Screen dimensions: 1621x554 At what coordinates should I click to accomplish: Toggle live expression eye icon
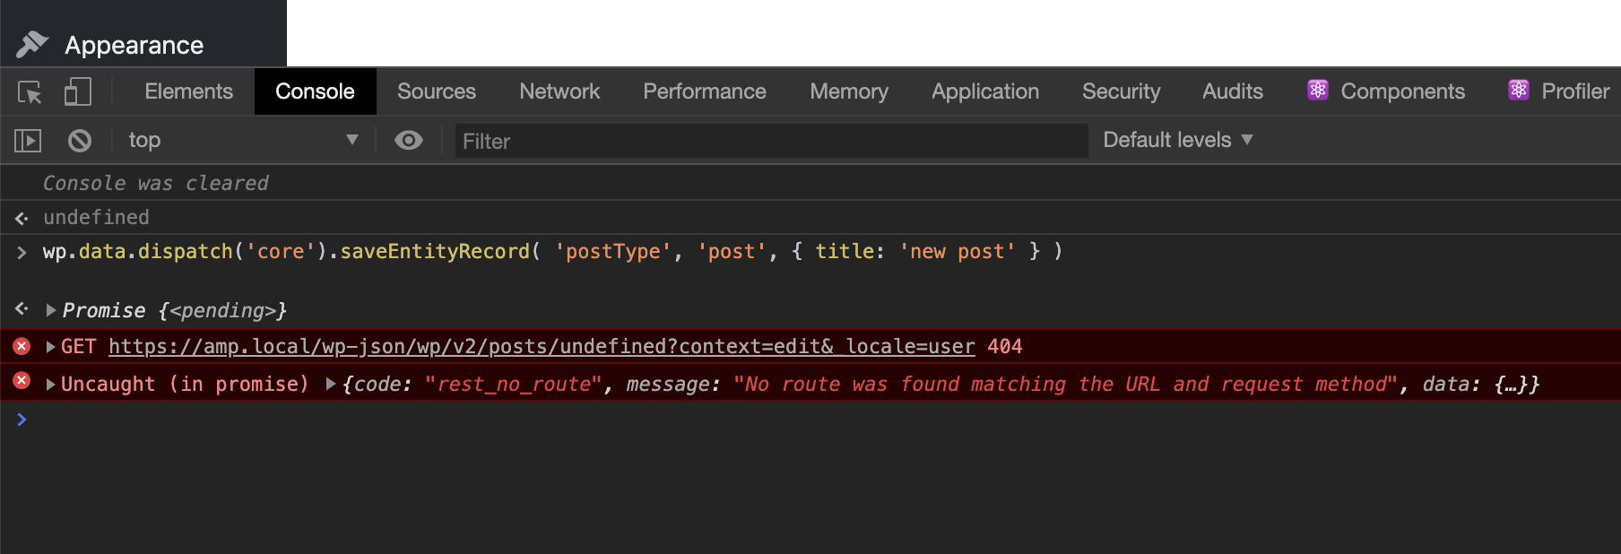tap(409, 140)
